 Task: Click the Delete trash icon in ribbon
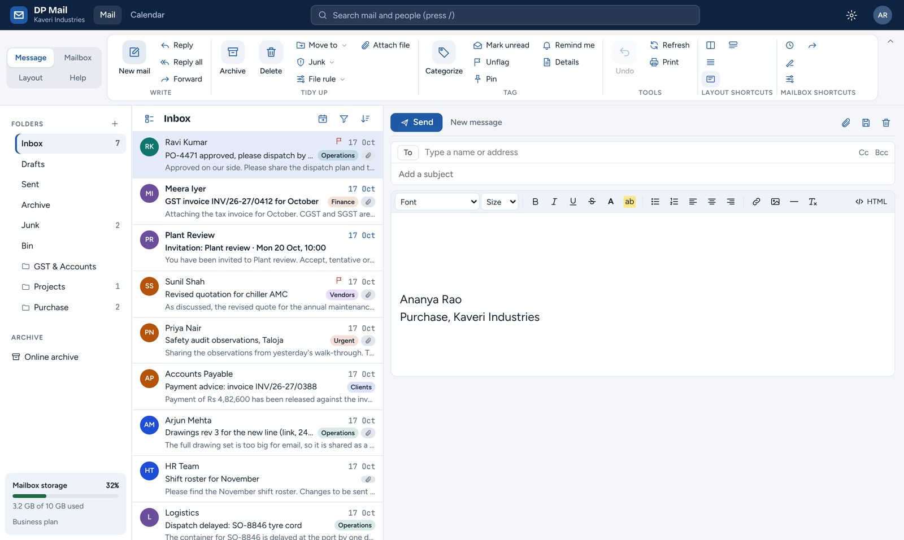(271, 52)
